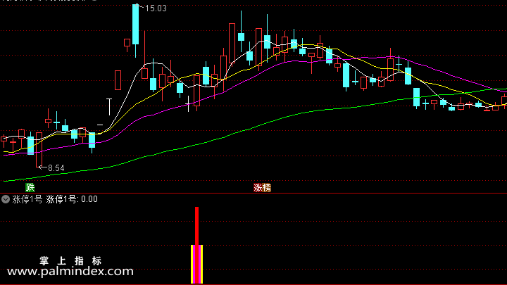
Task: Click the green 跌 marker badge
Action: click(x=30, y=187)
